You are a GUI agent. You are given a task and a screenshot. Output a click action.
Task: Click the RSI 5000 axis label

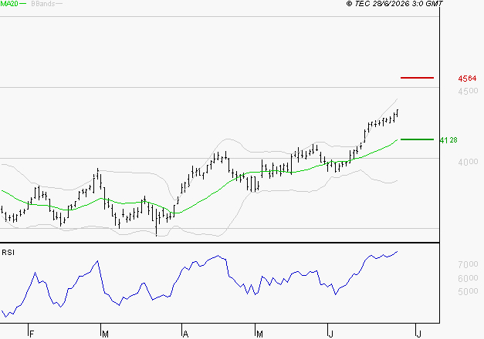click(x=468, y=291)
